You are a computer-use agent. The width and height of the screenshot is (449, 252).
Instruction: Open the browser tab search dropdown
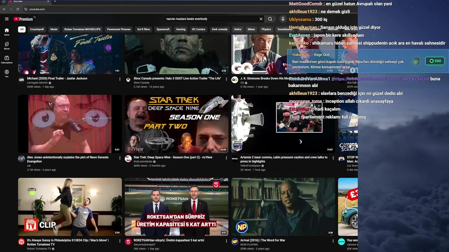[3, 1]
